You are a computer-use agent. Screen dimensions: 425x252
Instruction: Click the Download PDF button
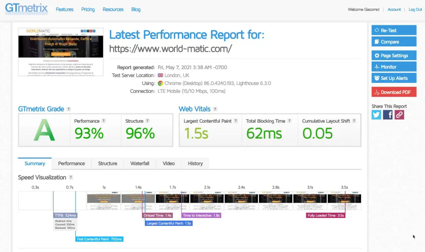click(x=394, y=92)
